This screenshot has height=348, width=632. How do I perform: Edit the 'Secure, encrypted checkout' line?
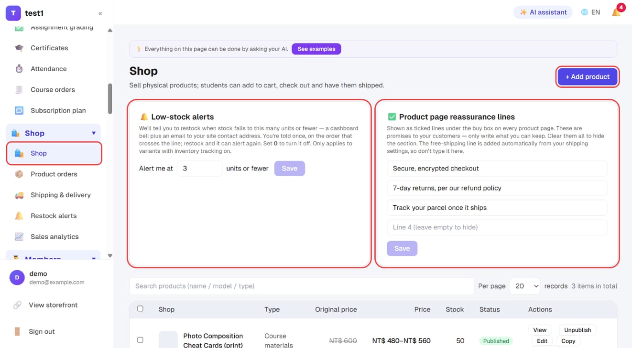(x=497, y=169)
